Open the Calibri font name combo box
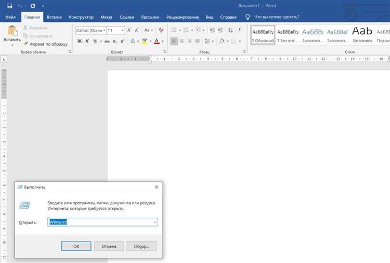Image resolution: width=390 pixels, height=263 pixels. 91,30
